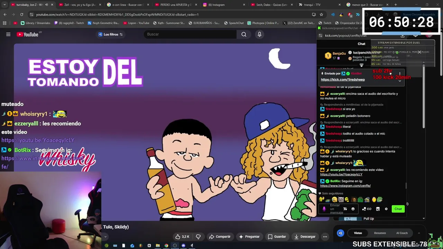Screen dimensions: 443x249
Task: Open the Library / Streamlabs bookmark
Action: [x=35, y=23]
